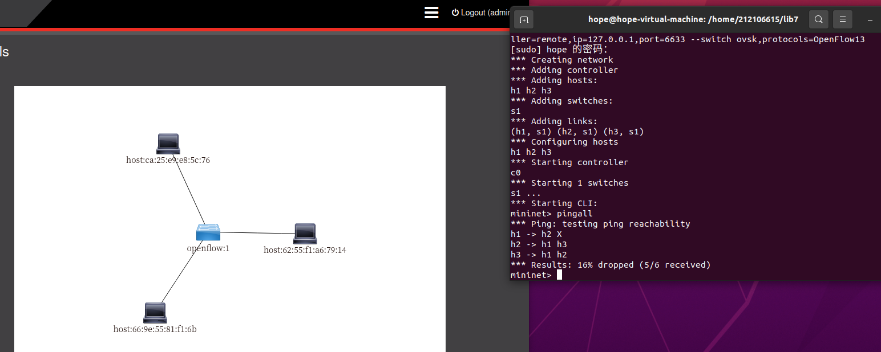Click the '*** Creating network' line
The width and height of the screenshot is (881, 352).
[x=562, y=60]
